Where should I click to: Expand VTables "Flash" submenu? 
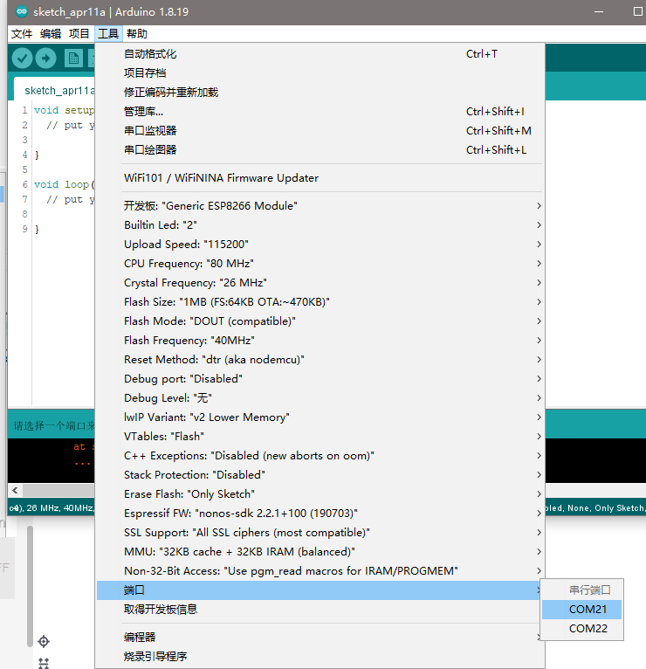click(x=320, y=437)
